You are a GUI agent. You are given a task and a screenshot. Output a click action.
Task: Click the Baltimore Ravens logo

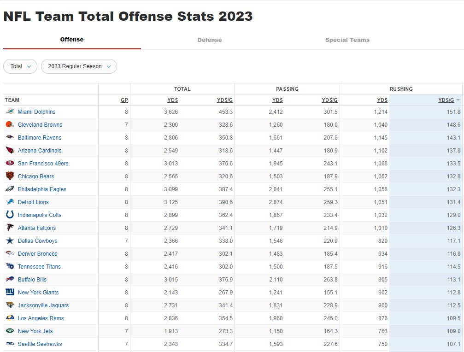tap(10, 137)
